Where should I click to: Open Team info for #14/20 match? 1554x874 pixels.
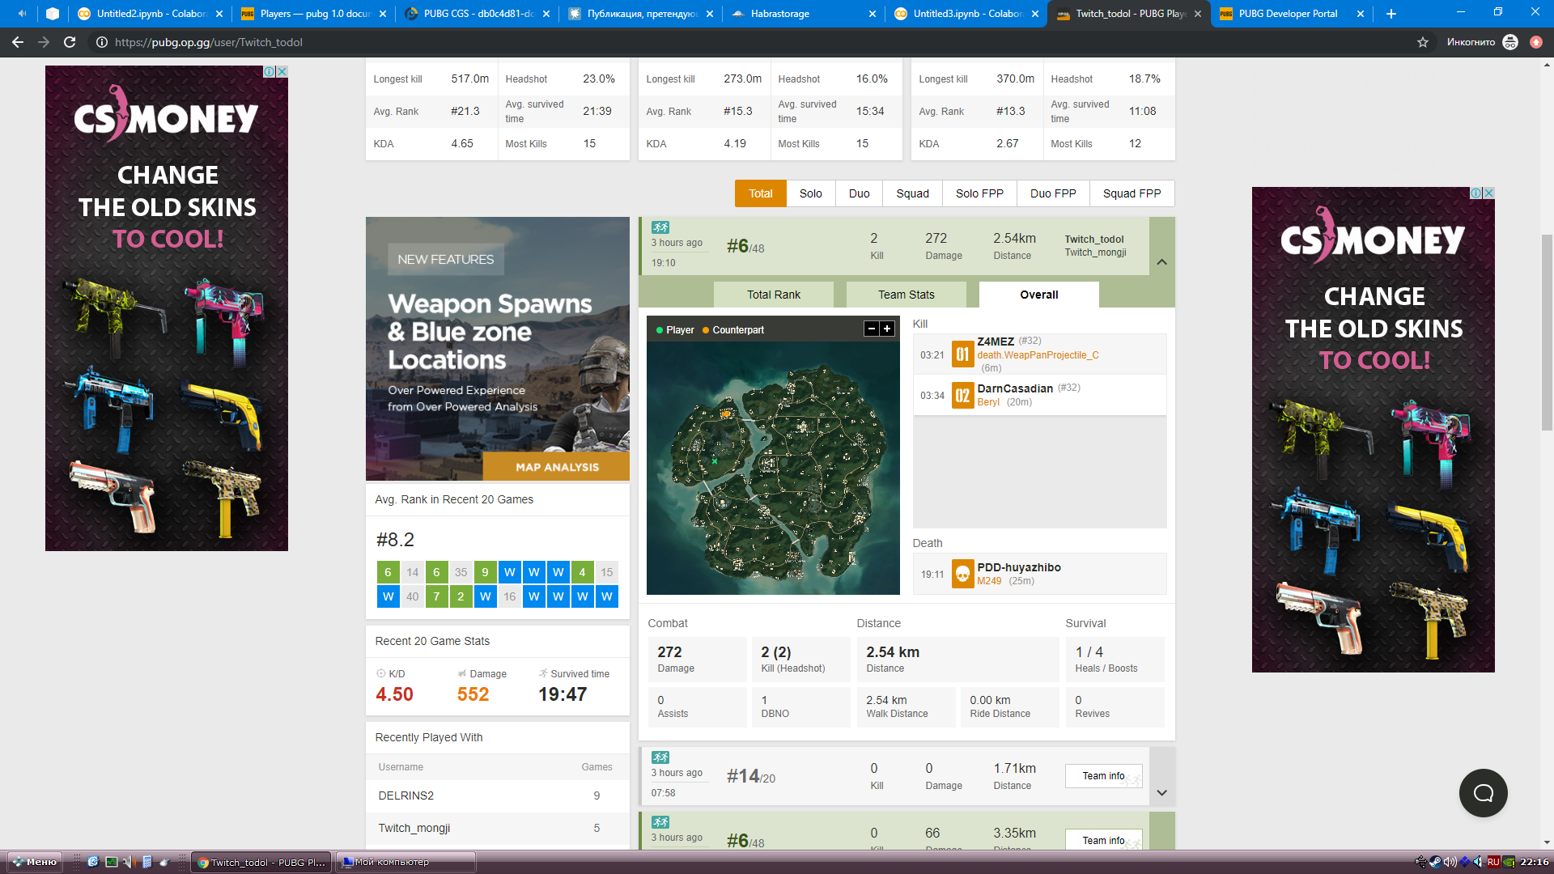pyautogui.click(x=1103, y=775)
